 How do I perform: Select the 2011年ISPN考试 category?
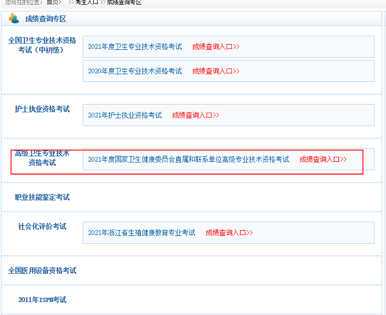click(42, 300)
